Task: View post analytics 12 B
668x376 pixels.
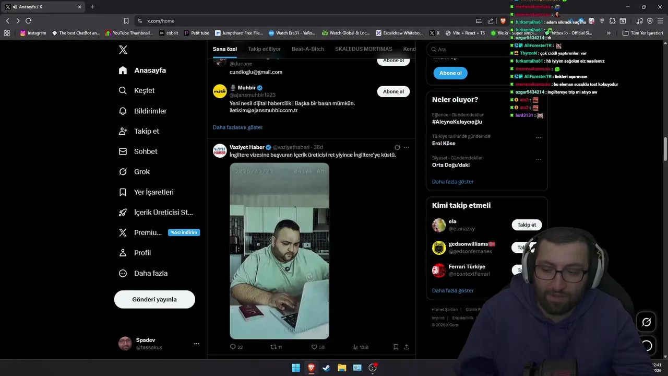Action: [x=360, y=347]
